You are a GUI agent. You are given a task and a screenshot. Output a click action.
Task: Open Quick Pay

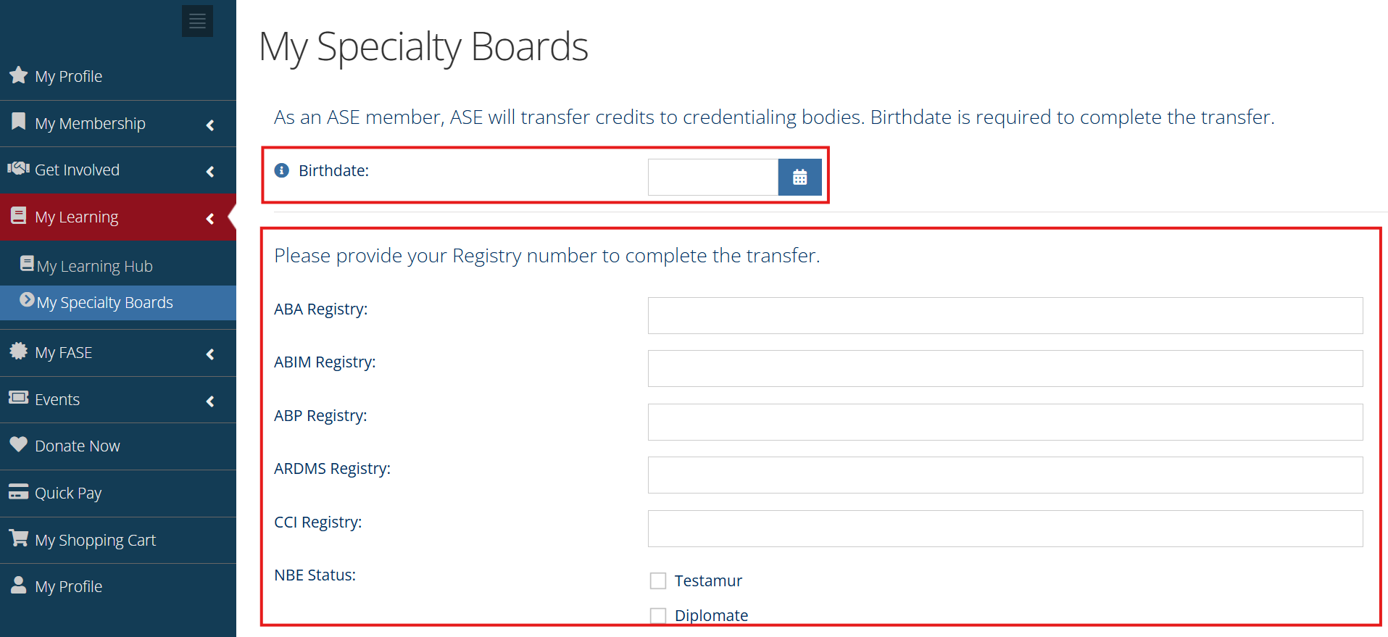[68, 492]
